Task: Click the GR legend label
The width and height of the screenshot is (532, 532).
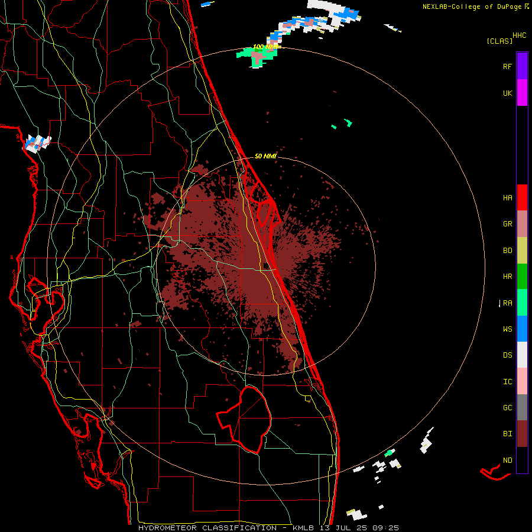Action: click(507, 224)
